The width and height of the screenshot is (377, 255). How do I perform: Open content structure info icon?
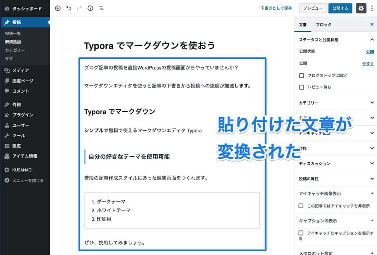(x=91, y=8)
